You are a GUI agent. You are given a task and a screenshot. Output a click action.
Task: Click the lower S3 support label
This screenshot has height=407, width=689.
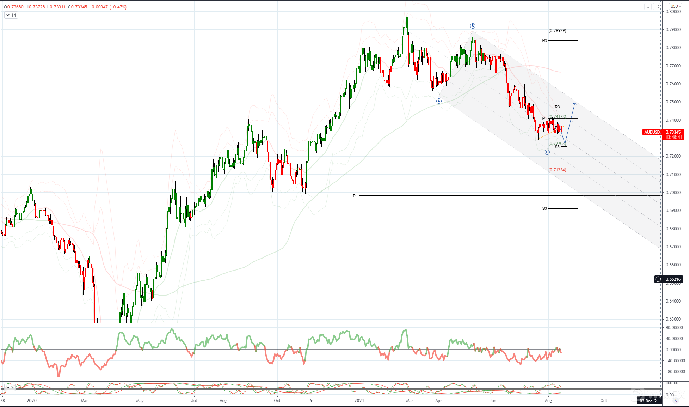tap(545, 209)
